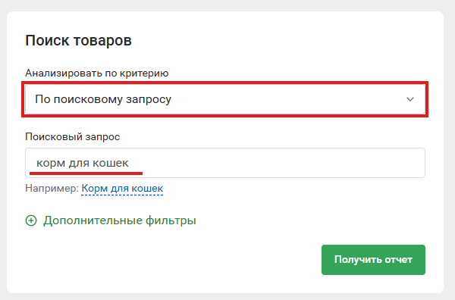Image resolution: width=455 pixels, height=300 pixels.
Task: Click empty white space left of Получить отчет
Action: 174,260
